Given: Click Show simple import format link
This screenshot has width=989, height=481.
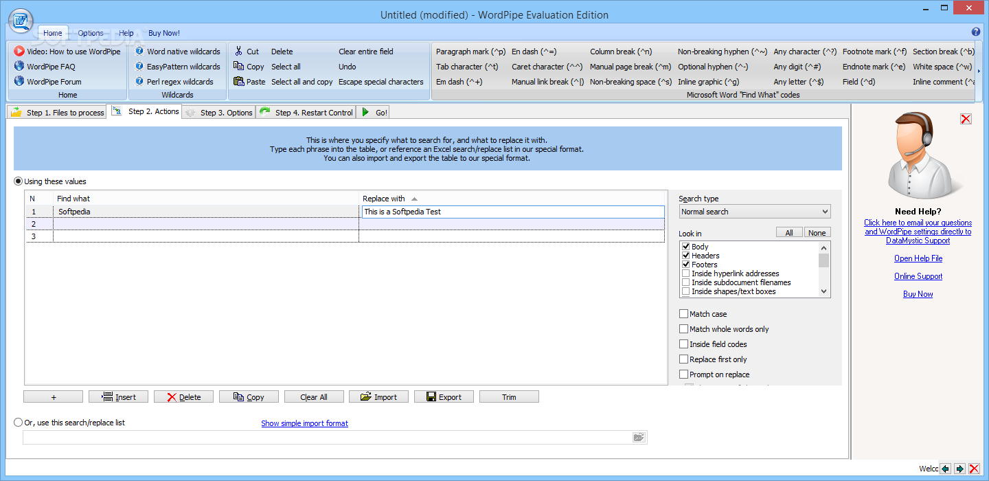Looking at the screenshot, I should (304, 423).
